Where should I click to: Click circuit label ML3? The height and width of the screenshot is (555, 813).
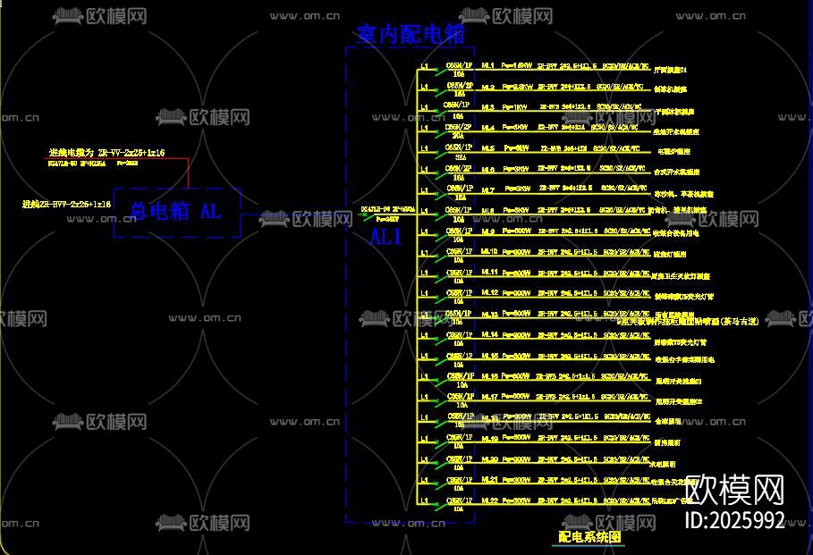pos(488,107)
